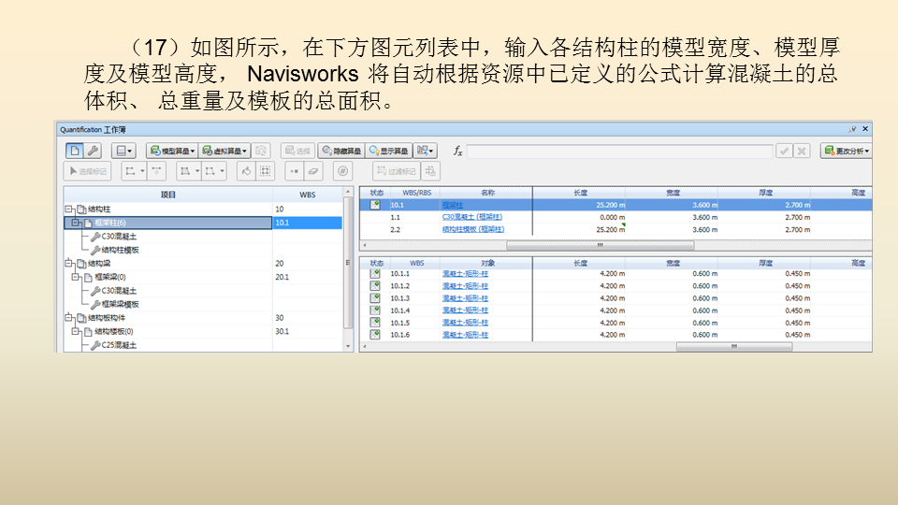Switch to the Resource Catalog wrench button
The height and width of the screenshot is (505, 898).
(x=93, y=151)
